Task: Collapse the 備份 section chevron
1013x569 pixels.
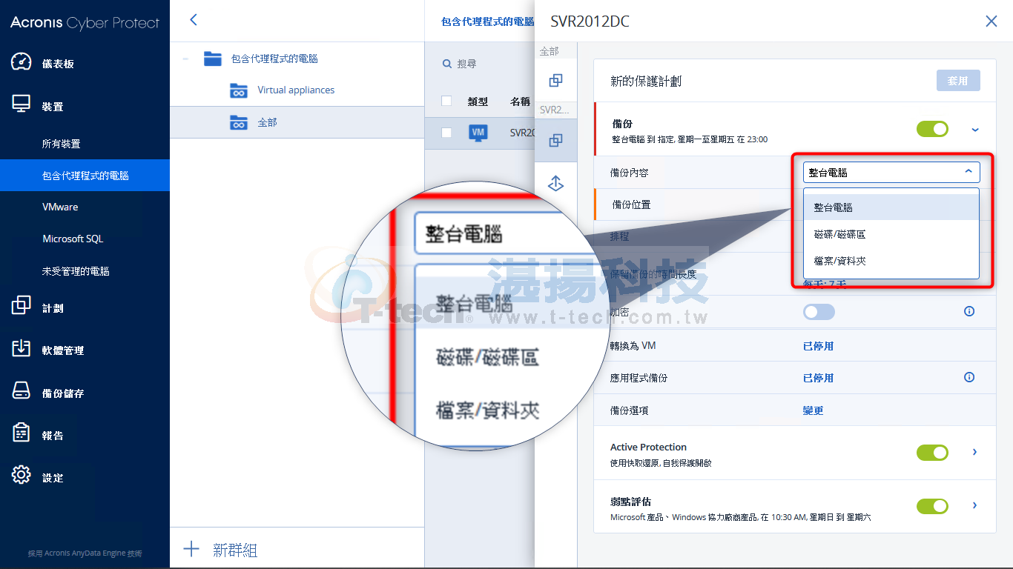Action: 975,130
